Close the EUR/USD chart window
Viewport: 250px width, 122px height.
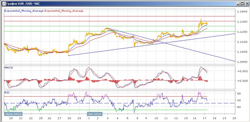tap(246, 3)
